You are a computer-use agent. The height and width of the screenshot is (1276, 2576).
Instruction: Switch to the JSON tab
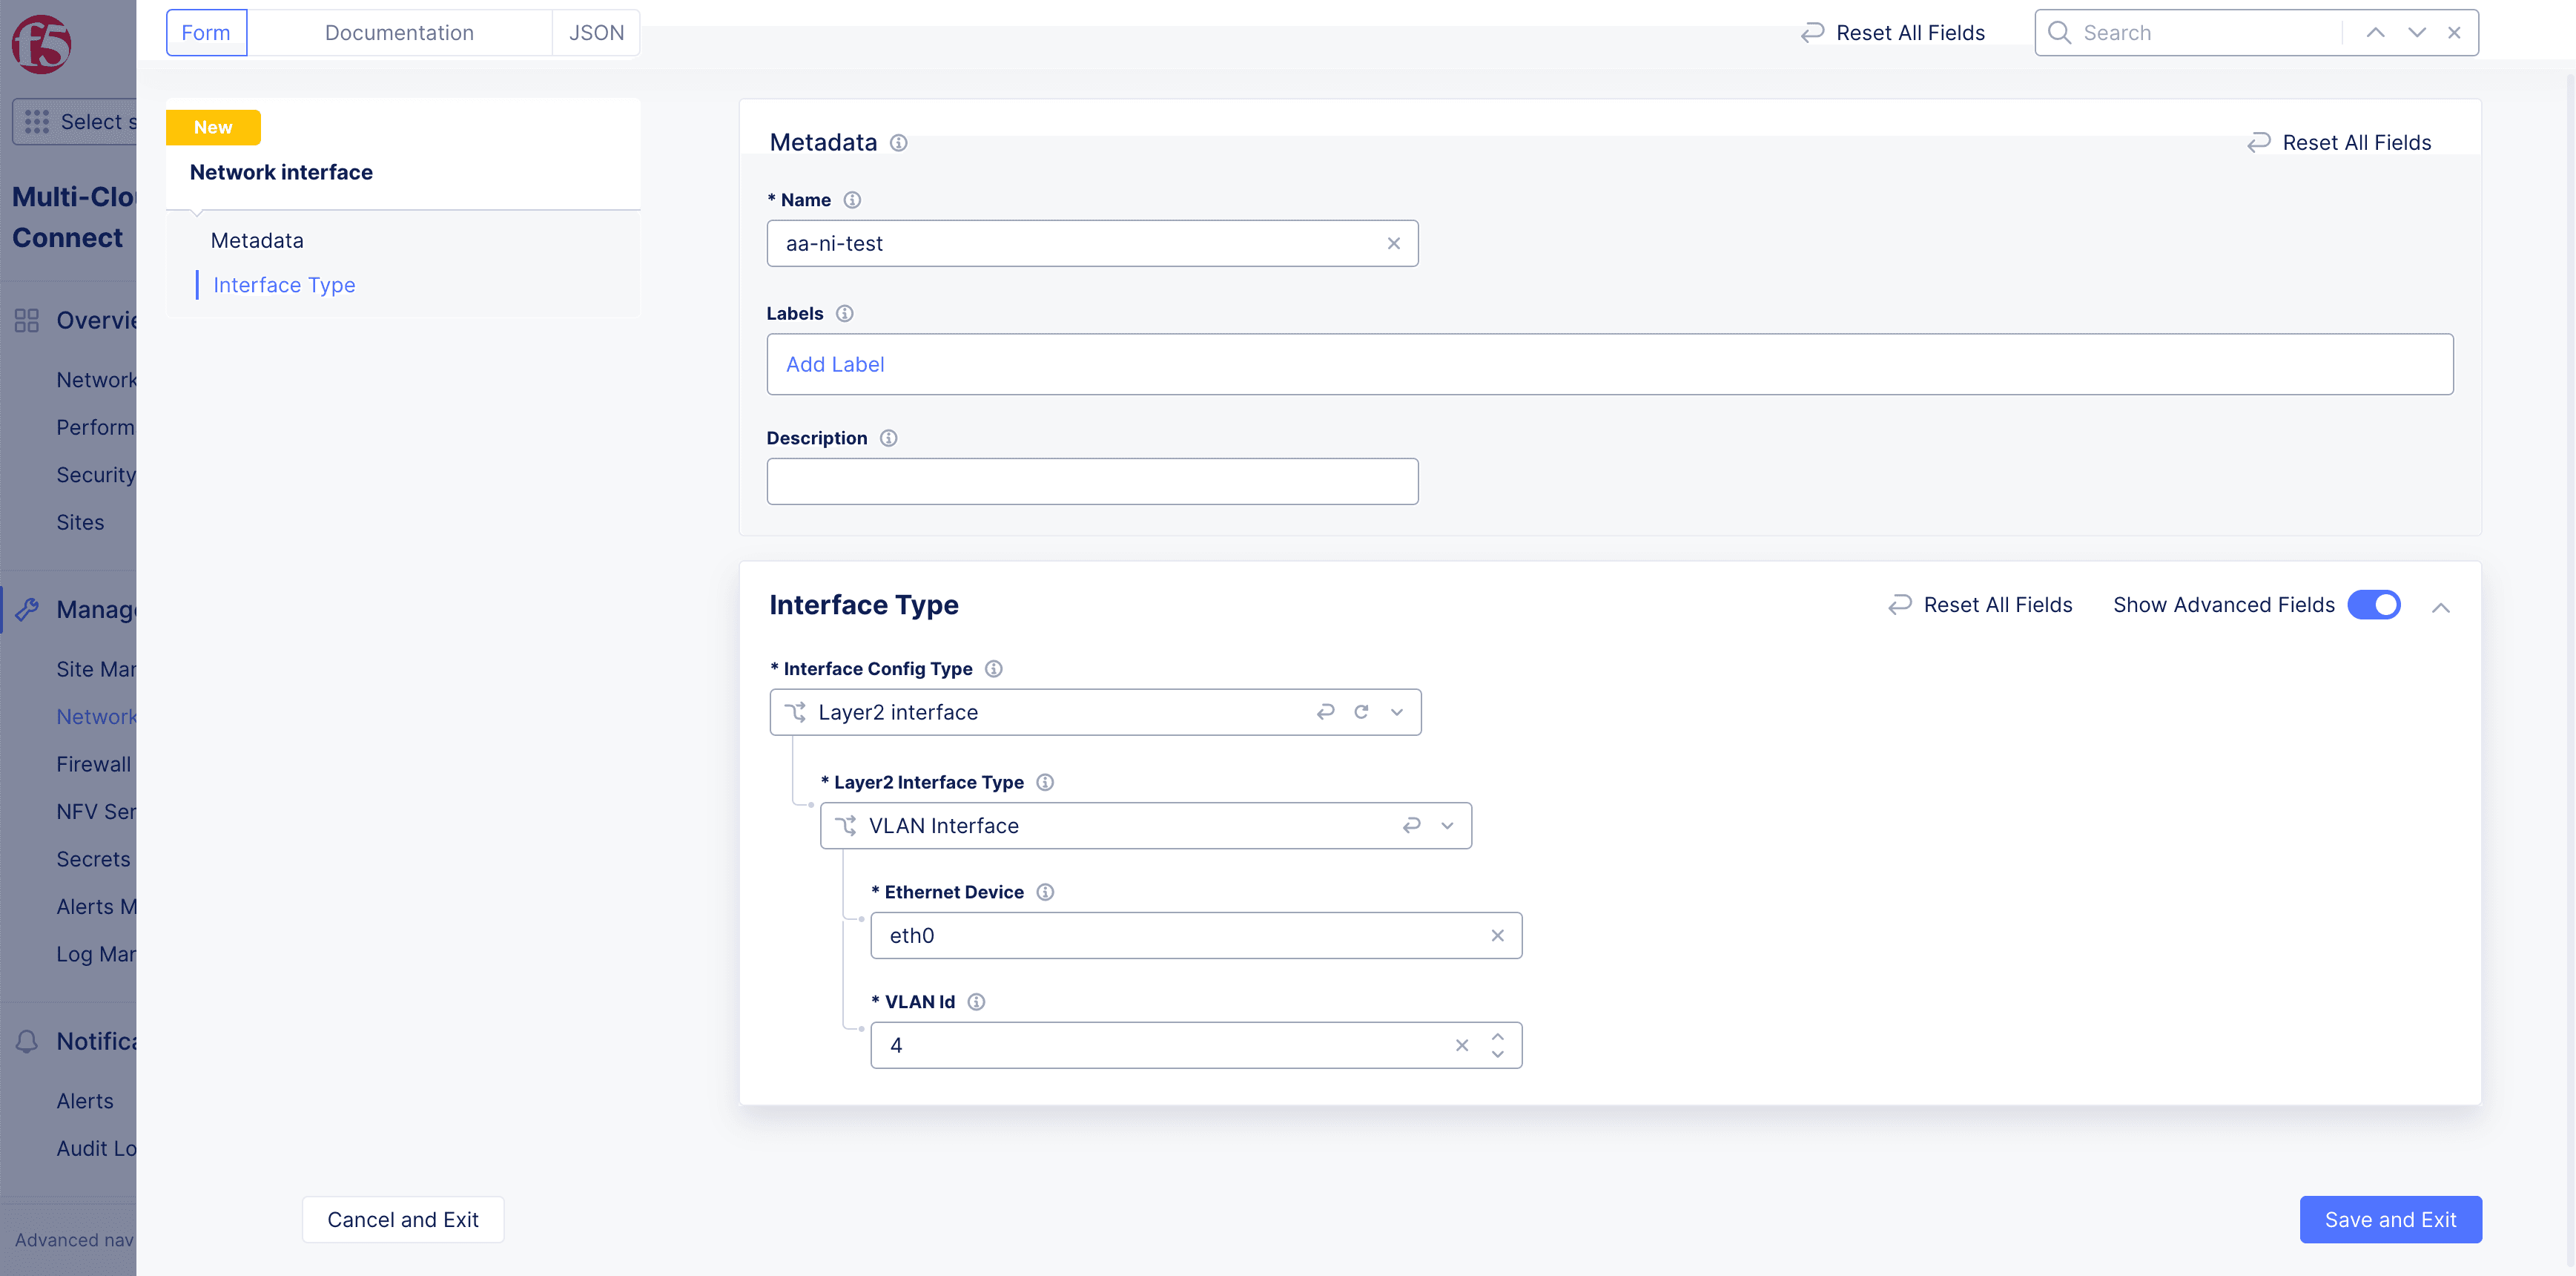pyautogui.click(x=596, y=33)
